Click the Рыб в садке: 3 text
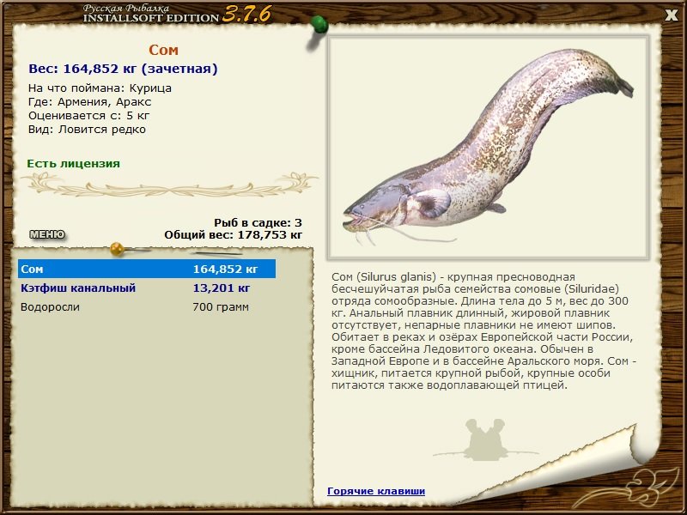 click(258, 222)
